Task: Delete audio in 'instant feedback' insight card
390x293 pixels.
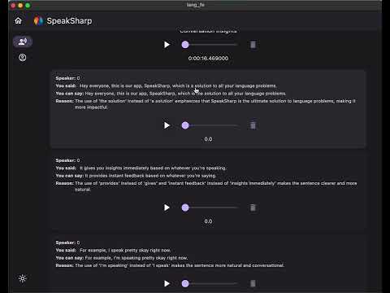Action: tap(253, 208)
